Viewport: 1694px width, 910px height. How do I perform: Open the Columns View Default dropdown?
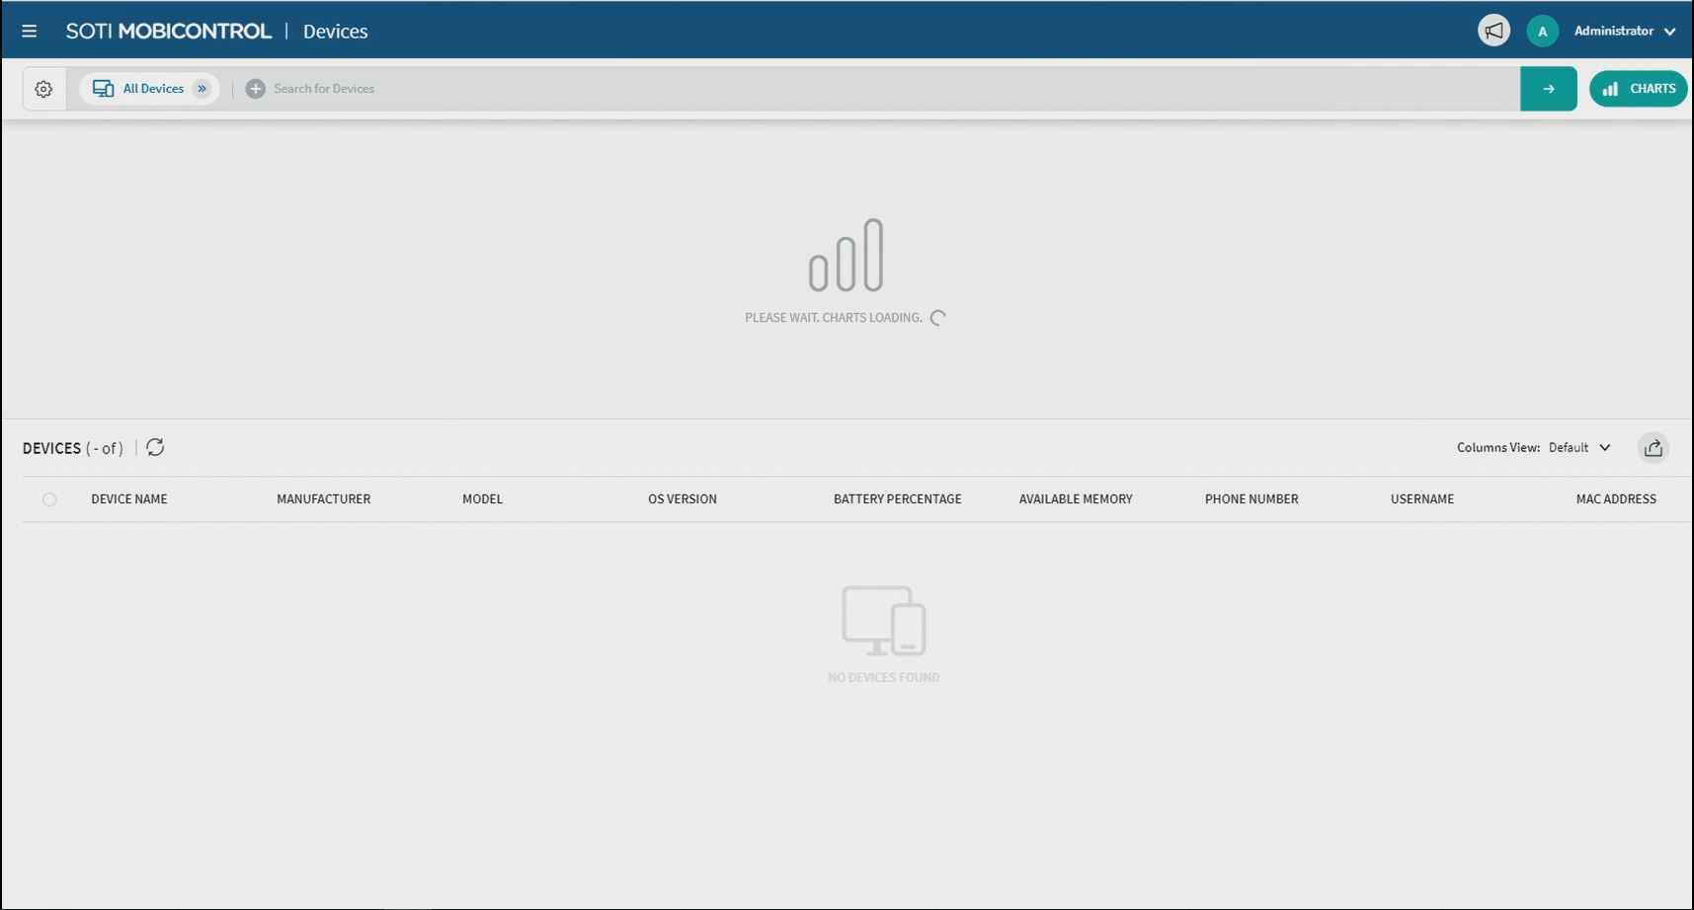(x=1579, y=448)
